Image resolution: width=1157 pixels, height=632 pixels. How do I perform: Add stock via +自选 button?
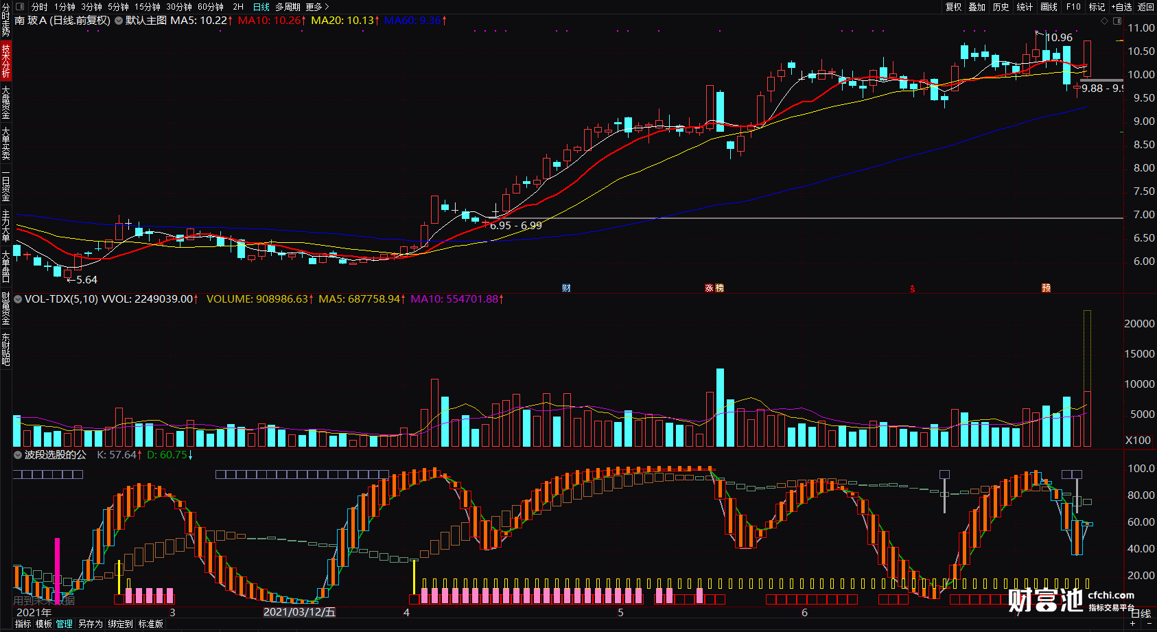[x=1121, y=7]
